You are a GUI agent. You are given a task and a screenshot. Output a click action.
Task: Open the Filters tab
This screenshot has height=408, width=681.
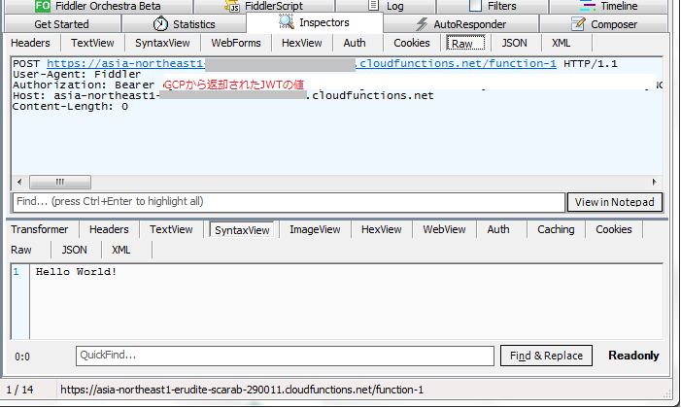493,6
